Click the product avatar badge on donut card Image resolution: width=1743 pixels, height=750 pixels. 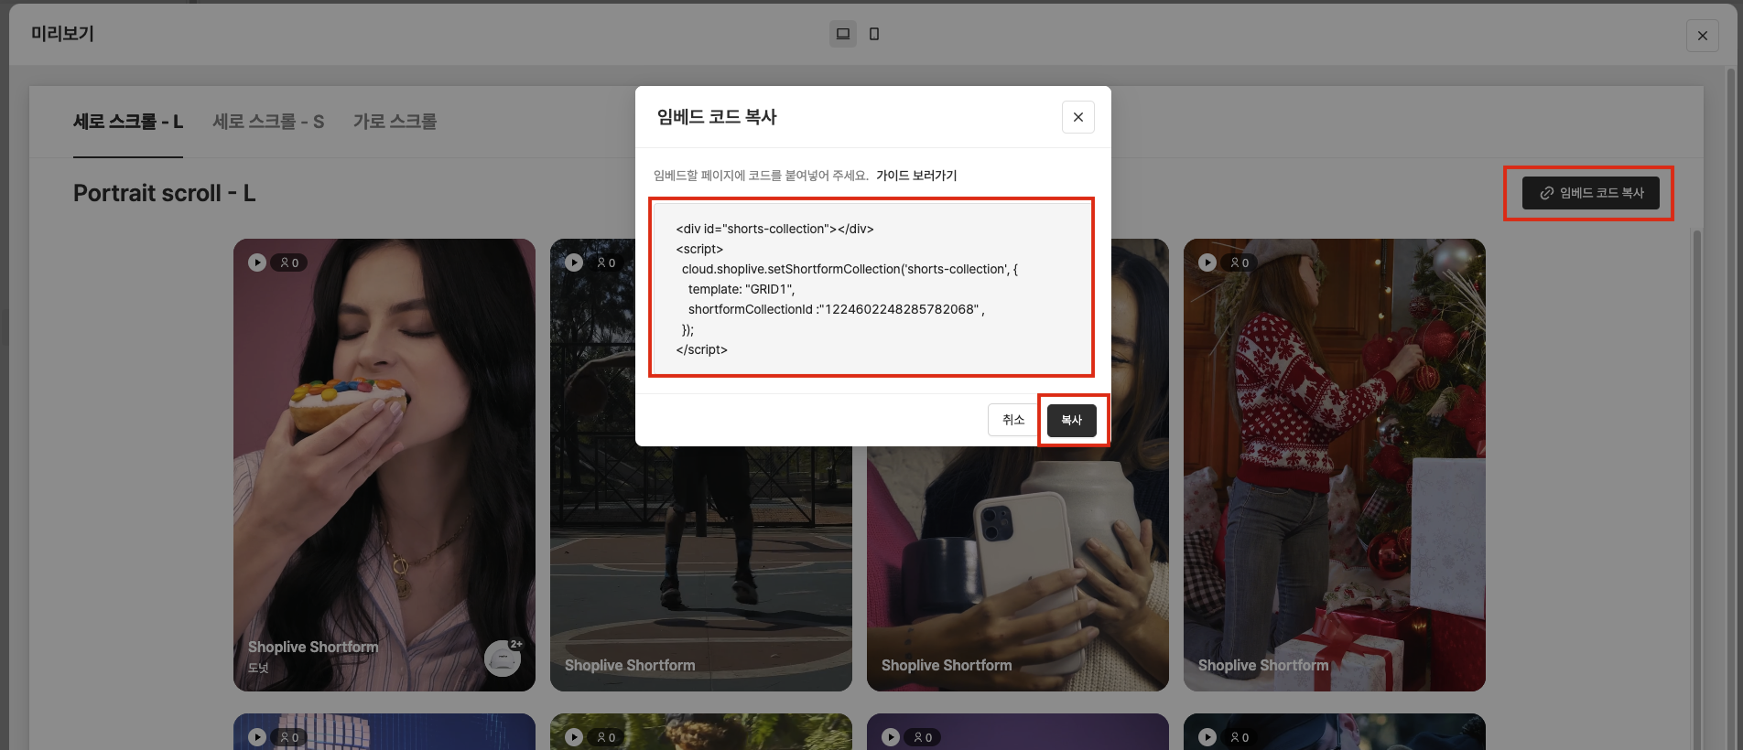[503, 658]
